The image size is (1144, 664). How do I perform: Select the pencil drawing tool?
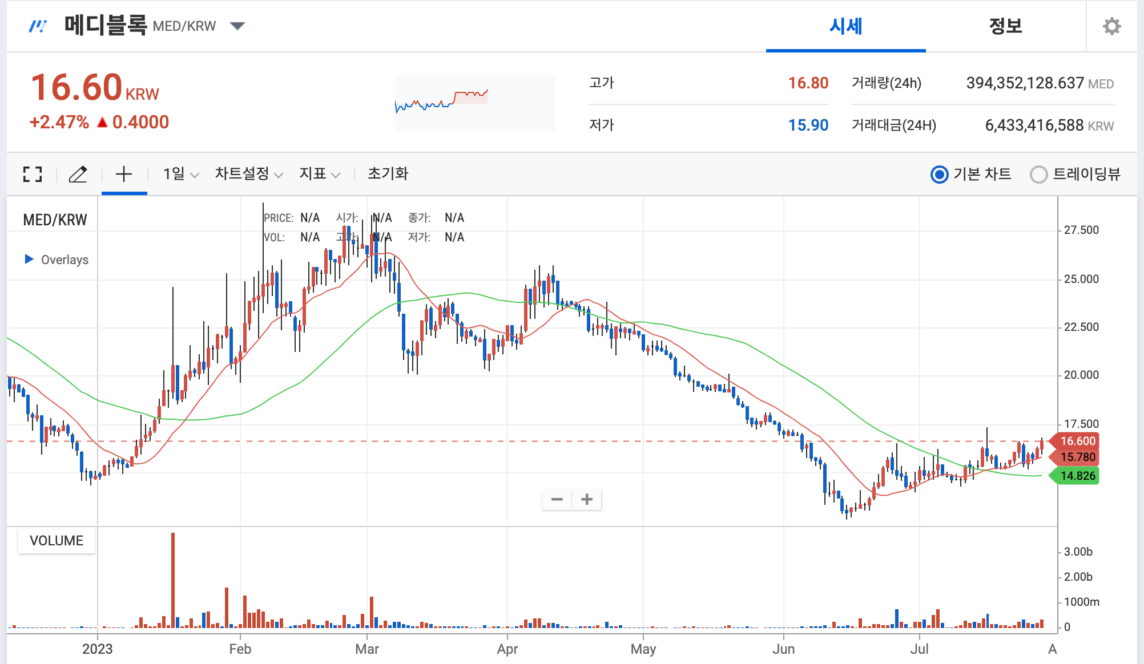point(78,174)
